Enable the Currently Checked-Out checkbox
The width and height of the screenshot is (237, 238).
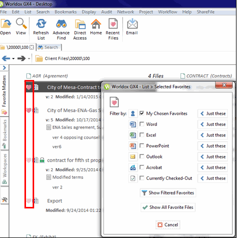[x=142, y=178]
